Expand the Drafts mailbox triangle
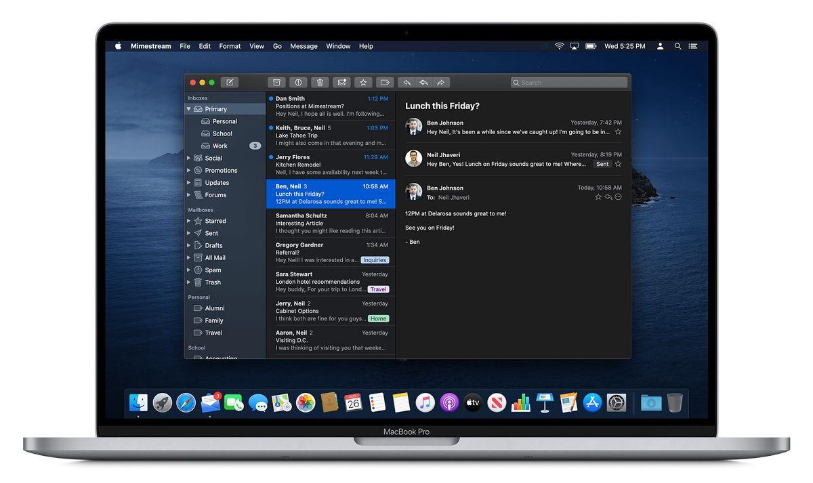The height and width of the screenshot is (483, 813). [x=189, y=245]
